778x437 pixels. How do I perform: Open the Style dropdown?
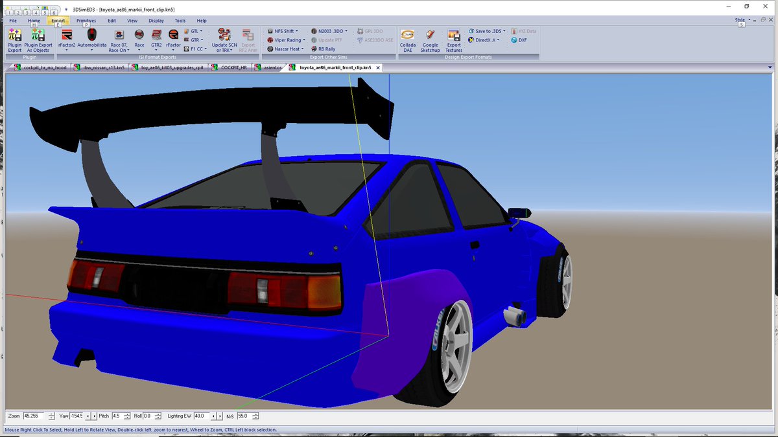pyautogui.click(x=742, y=20)
